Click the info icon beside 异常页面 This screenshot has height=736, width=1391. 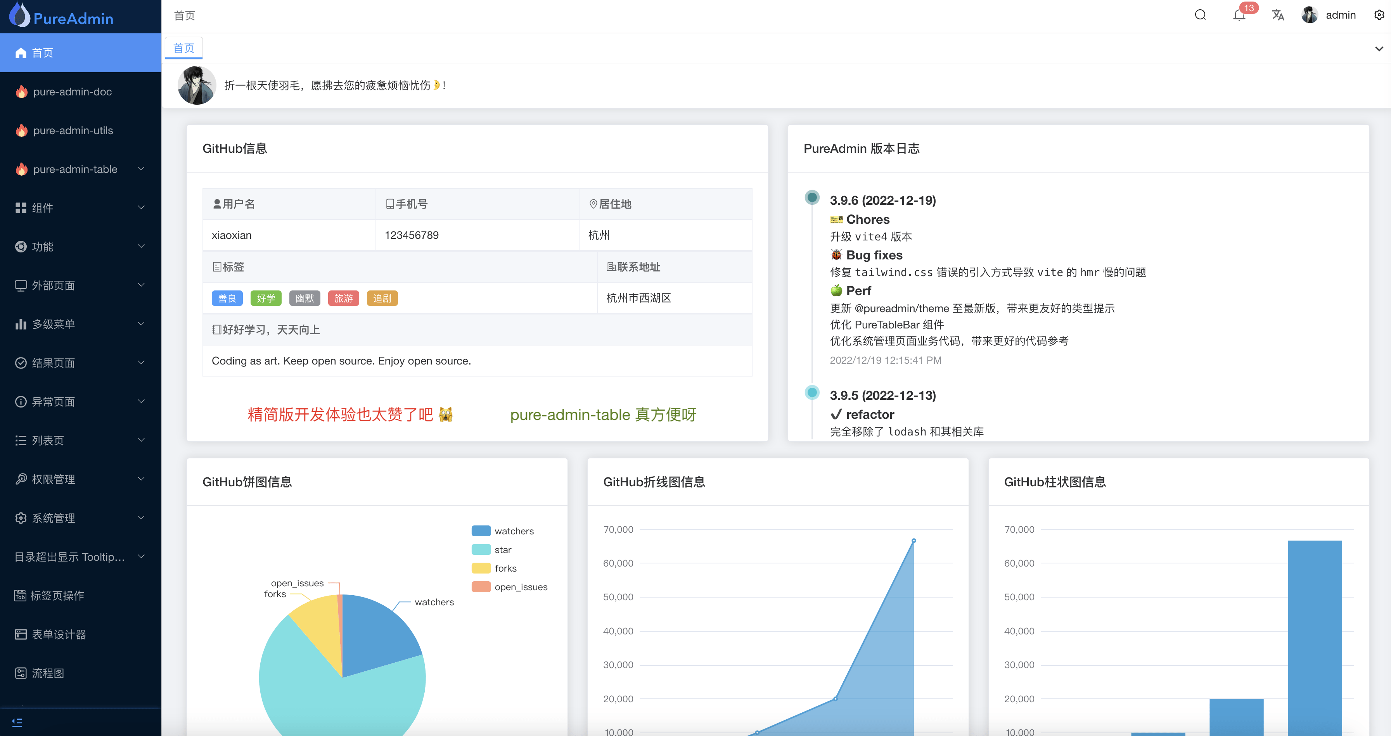tap(21, 402)
